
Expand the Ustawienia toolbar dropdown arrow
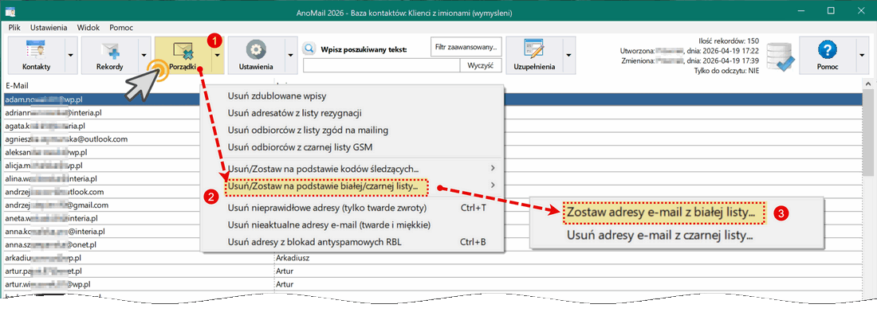coord(290,56)
